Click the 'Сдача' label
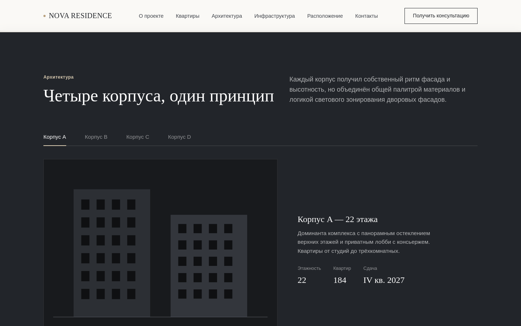Viewport: 521px width, 326px height. coord(370,268)
